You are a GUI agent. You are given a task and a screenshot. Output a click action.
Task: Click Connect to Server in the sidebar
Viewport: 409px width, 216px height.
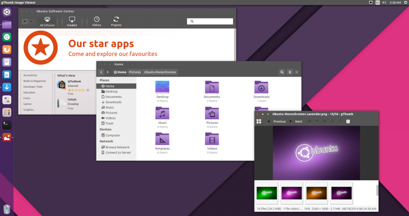(x=116, y=153)
